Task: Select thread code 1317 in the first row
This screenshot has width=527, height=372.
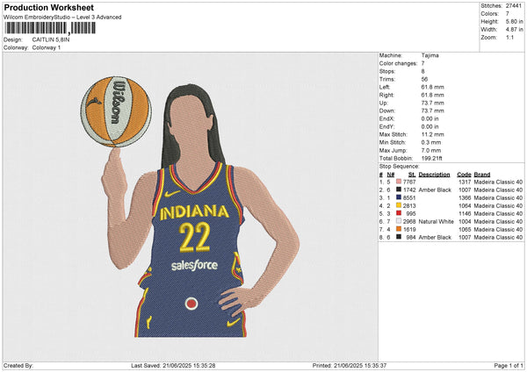Action: click(x=465, y=182)
